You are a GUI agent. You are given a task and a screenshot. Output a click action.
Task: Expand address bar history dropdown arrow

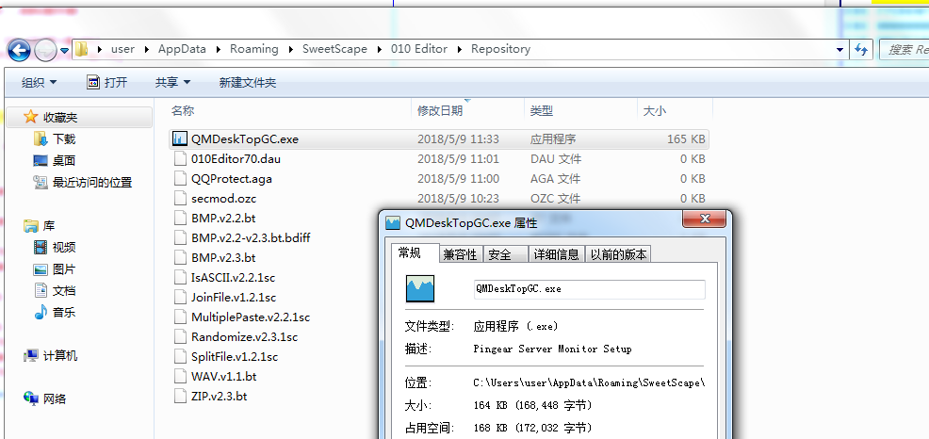(x=839, y=50)
